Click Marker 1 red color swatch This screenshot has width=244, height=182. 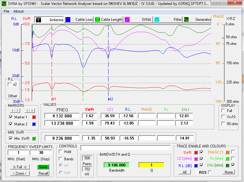(34, 117)
